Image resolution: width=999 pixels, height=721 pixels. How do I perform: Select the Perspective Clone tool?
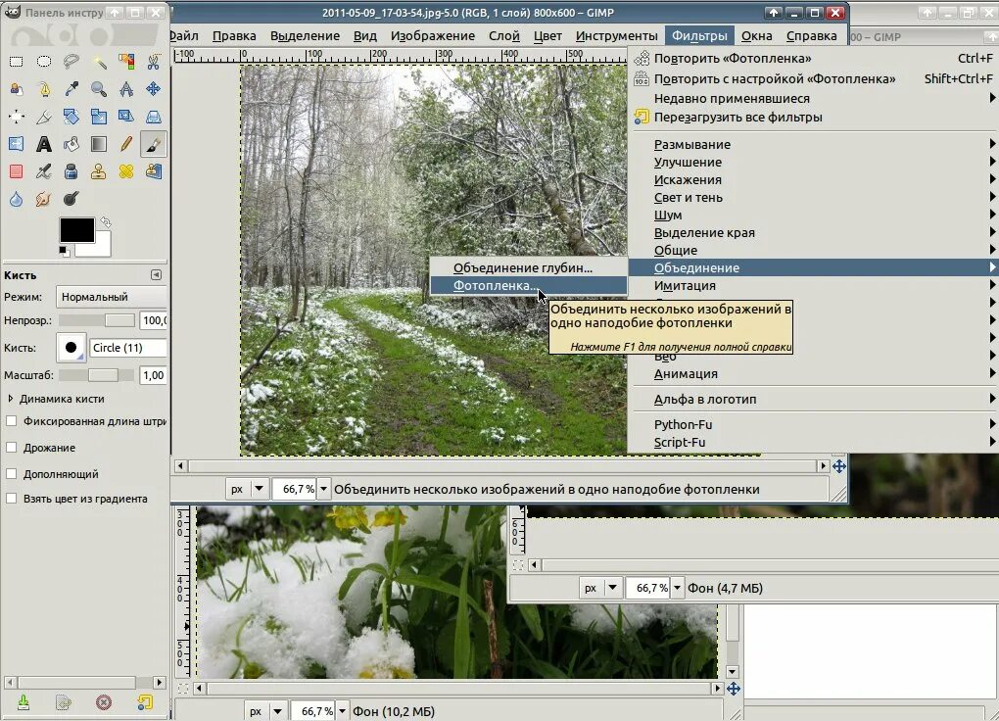(154, 171)
